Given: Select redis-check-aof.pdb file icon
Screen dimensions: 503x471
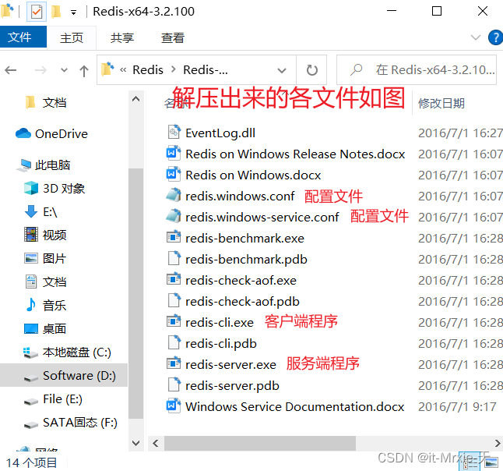Looking at the screenshot, I should pos(174,301).
